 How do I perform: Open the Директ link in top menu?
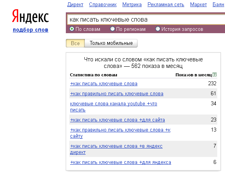(x=76, y=4)
